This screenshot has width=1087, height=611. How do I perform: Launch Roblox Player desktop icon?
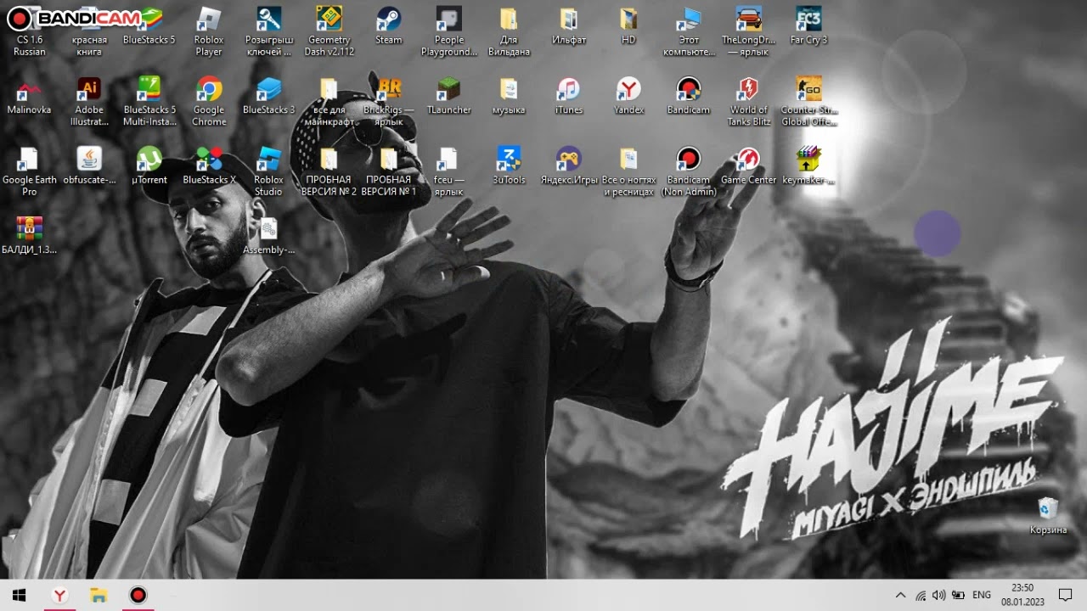coord(209,31)
